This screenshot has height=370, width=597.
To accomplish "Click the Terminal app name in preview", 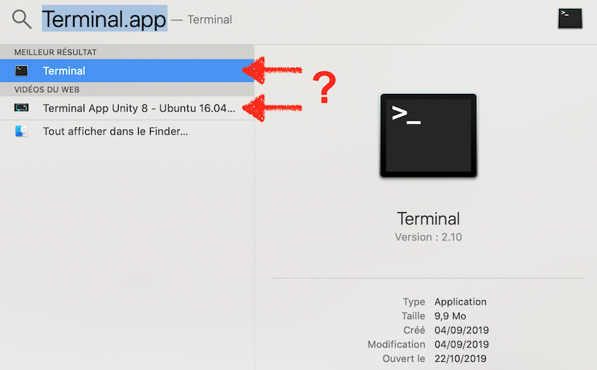I will click(428, 219).
